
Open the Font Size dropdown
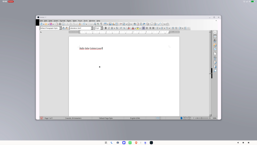(101, 28)
